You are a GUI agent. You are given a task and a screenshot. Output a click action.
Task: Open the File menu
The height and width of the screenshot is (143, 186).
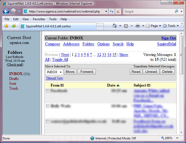[7, 19]
